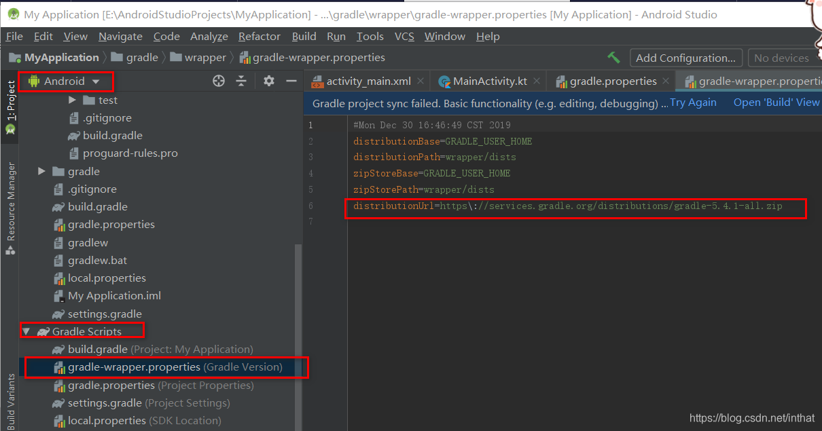Viewport: 822px width, 431px height.
Task: Select gradlew file in tree
Action: pyautogui.click(x=81, y=243)
